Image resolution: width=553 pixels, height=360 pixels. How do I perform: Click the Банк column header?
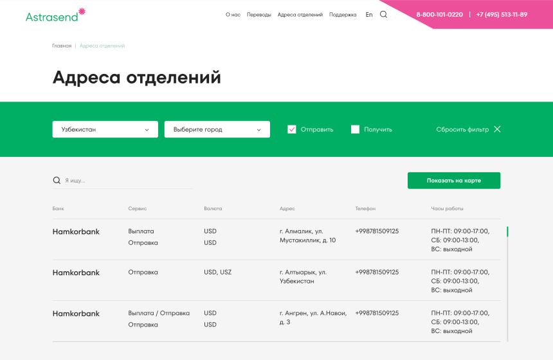(x=58, y=208)
